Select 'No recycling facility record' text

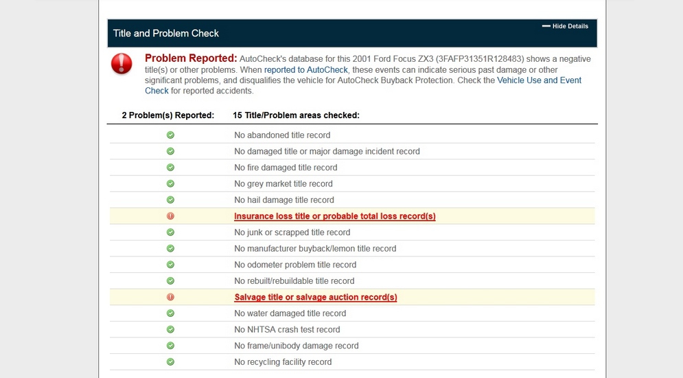(283, 362)
